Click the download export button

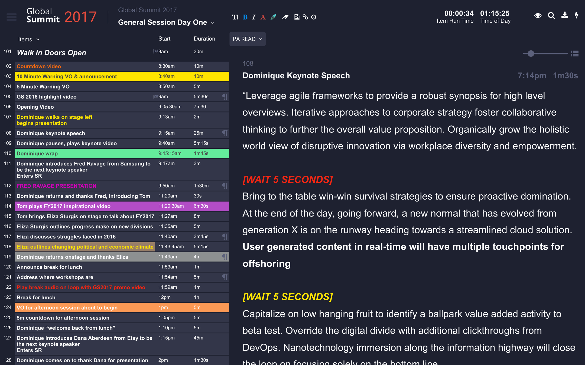tap(565, 16)
